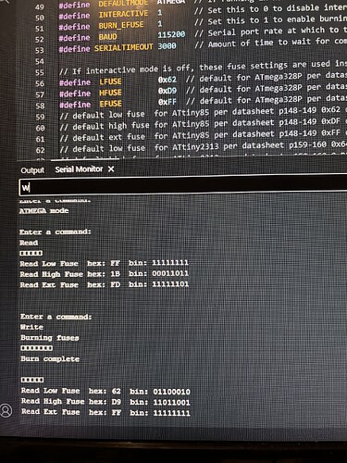Click the 'ATMEGA mode' output line
This screenshot has width=347, height=463.
[x=43, y=211]
